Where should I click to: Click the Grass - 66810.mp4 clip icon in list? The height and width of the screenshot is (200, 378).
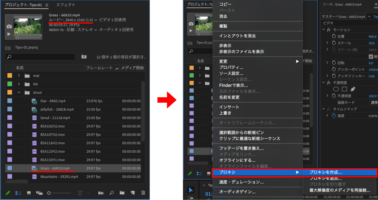click(x=34, y=169)
